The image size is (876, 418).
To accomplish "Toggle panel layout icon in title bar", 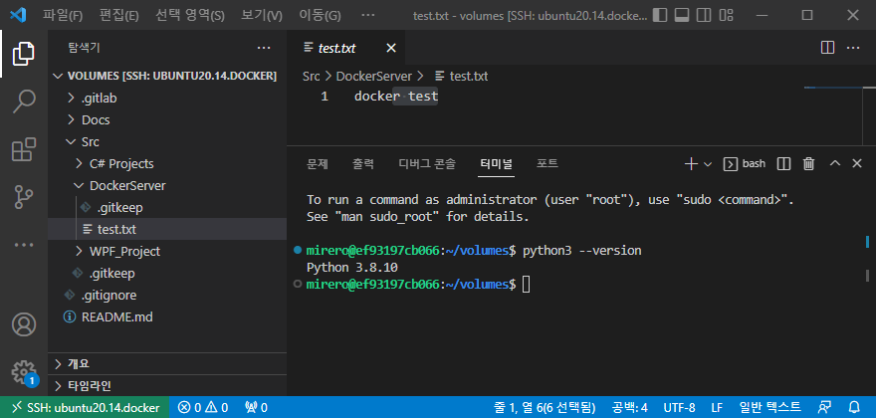I will pyautogui.click(x=681, y=15).
